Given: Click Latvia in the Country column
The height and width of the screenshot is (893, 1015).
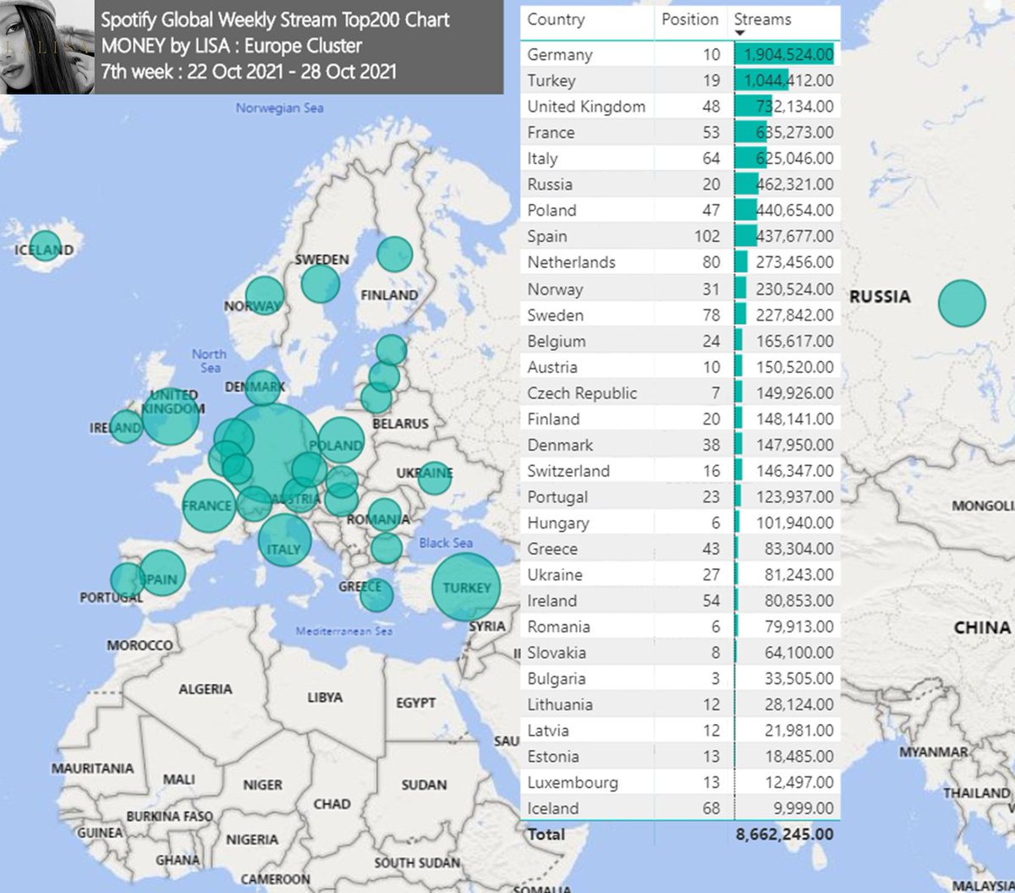Looking at the screenshot, I should pyautogui.click(x=548, y=731).
